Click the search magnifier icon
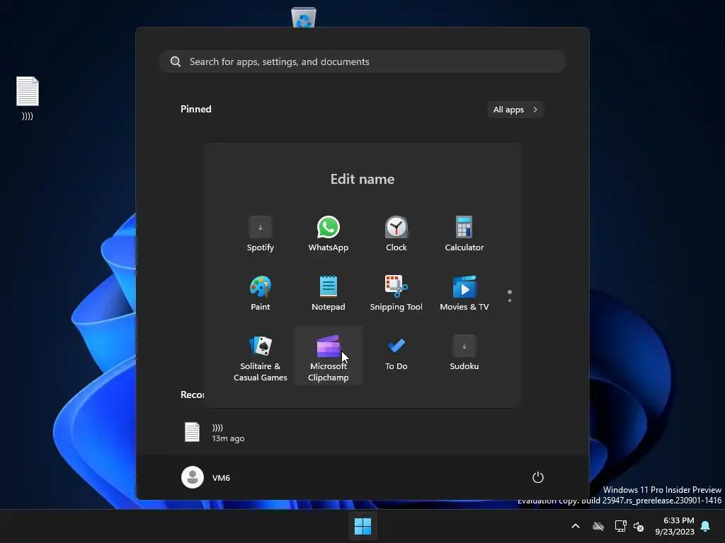 (176, 62)
